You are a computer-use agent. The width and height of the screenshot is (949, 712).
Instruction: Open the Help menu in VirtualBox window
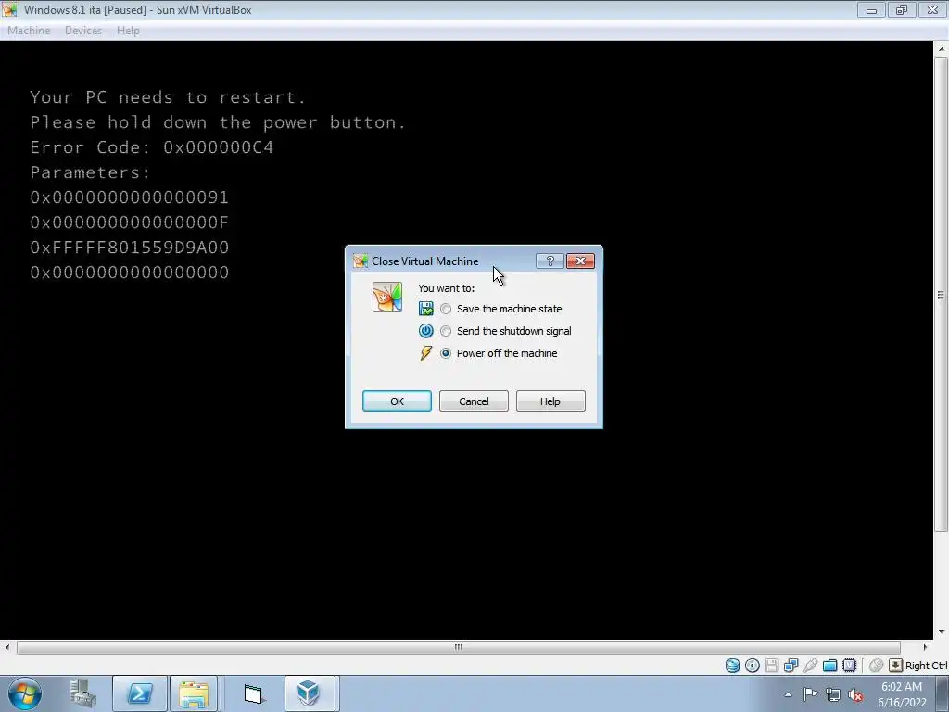pos(128,31)
